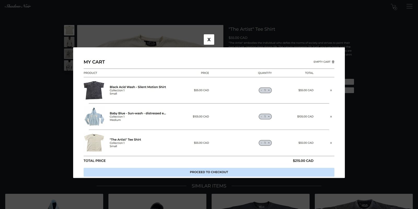Remove Baby Blue hoodie from cart
418x209 pixels.
click(x=331, y=117)
